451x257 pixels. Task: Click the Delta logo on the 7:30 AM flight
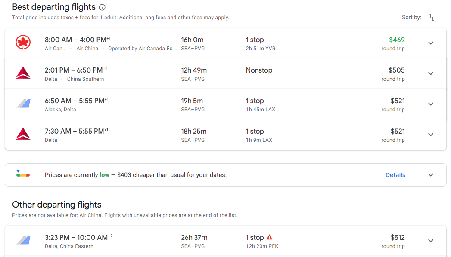tap(23, 135)
